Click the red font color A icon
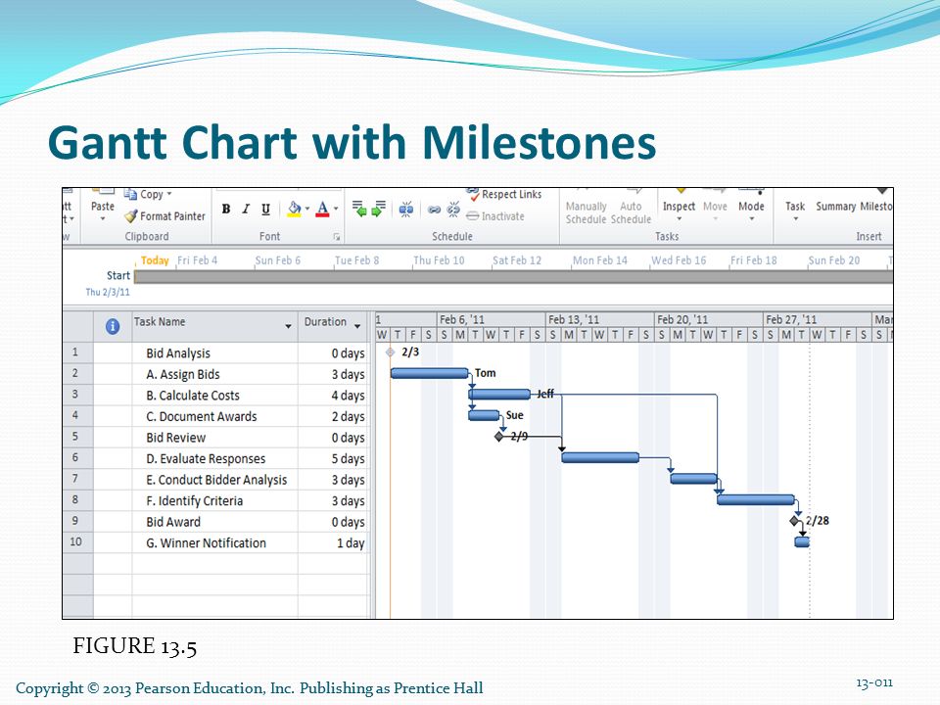 [322, 209]
